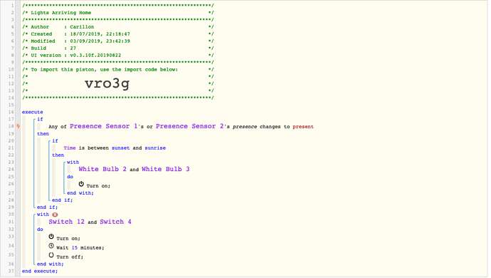Click 'end with;' on line 36
Image resolution: width=491 pixels, height=278 pixels.
(50, 264)
